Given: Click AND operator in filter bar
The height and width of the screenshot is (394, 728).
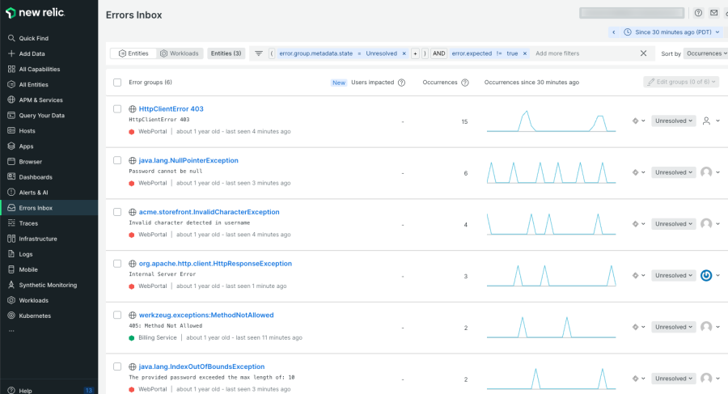Looking at the screenshot, I should point(438,53).
